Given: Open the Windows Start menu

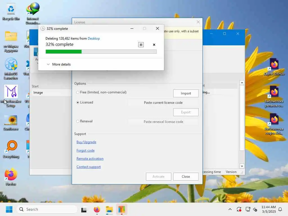Looking at the screenshot, I should click(x=9, y=209).
